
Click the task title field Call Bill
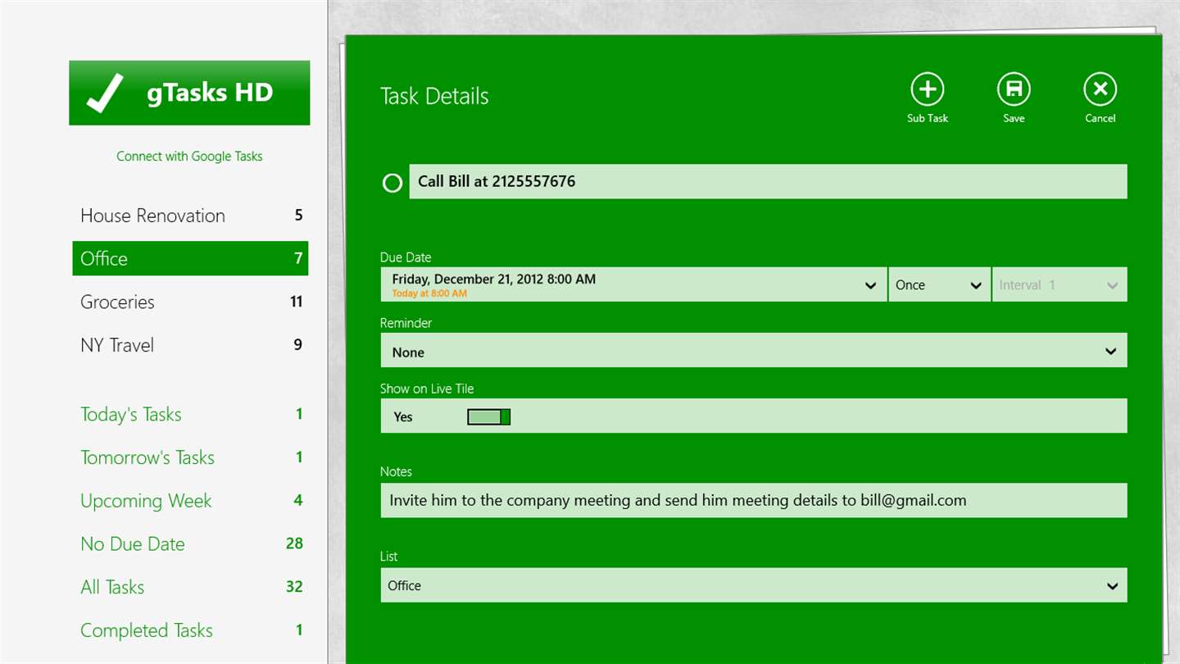(768, 181)
